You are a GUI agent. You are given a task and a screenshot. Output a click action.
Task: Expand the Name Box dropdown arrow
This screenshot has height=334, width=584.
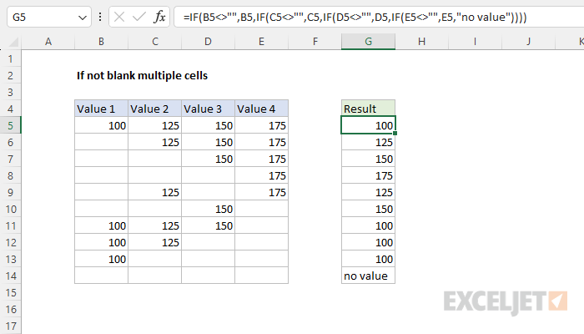(81, 17)
